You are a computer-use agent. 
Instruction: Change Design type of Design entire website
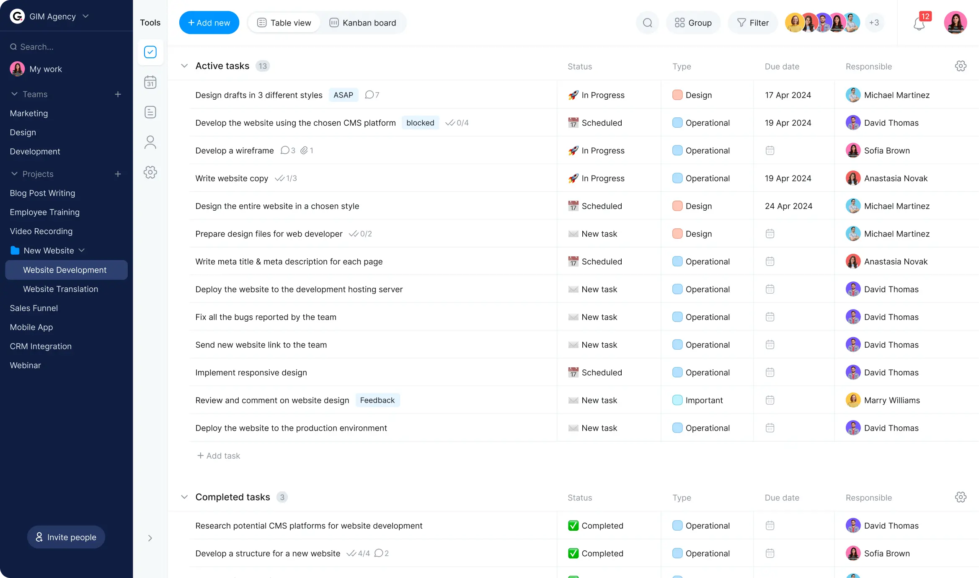(x=692, y=206)
